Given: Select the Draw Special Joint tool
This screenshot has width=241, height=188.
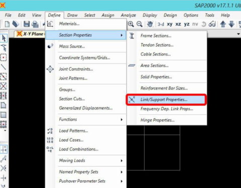Looking at the screenshot, I should [x=4, y=57].
